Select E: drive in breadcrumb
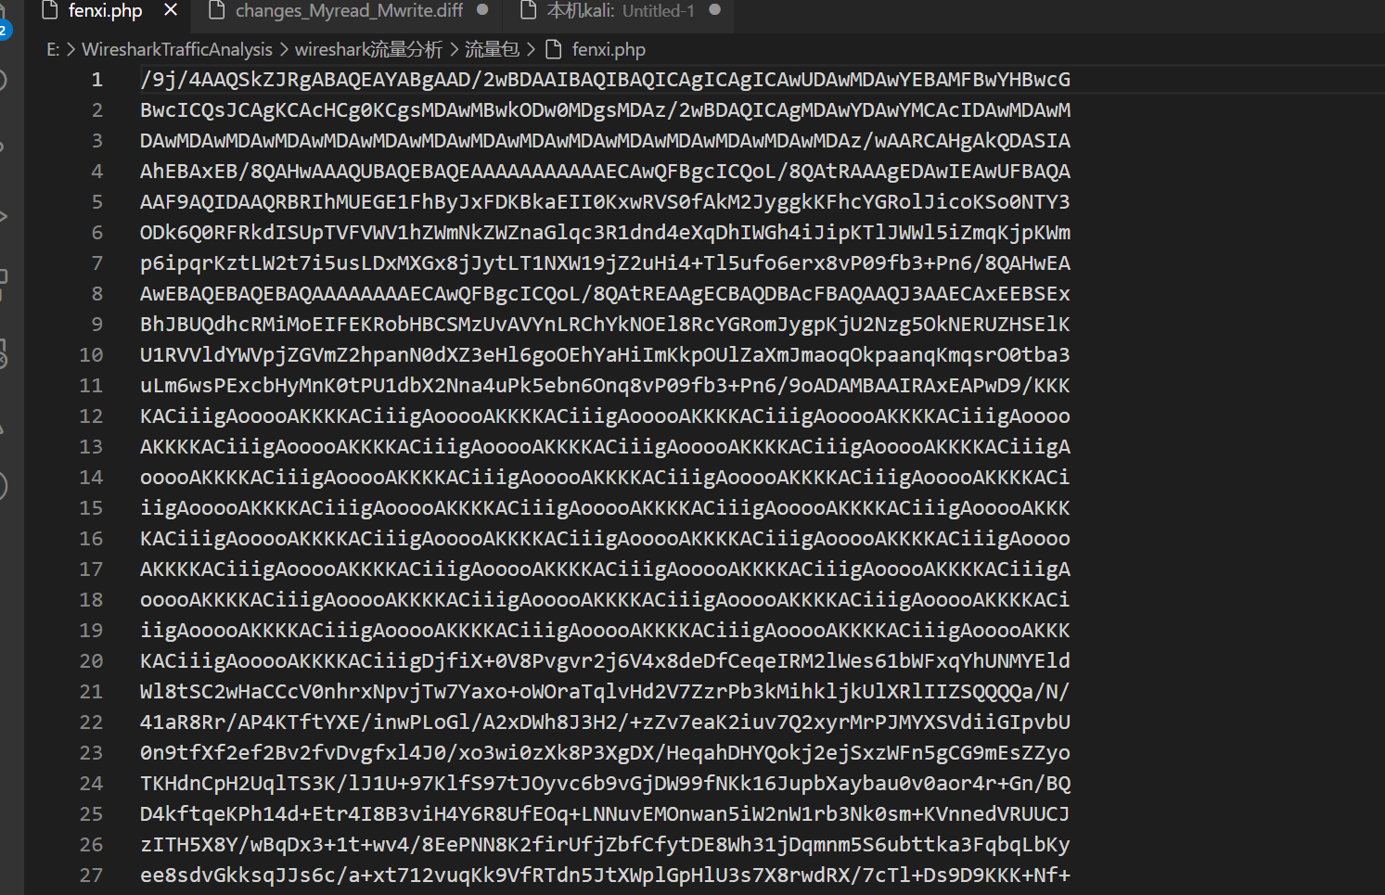1385x895 pixels. (53, 49)
